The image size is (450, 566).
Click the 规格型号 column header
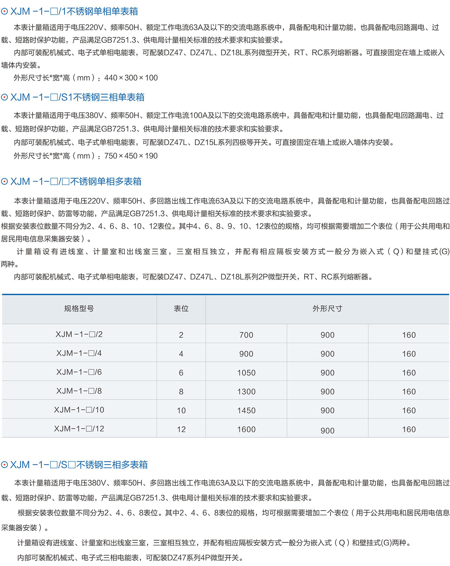click(x=79, y=309)
